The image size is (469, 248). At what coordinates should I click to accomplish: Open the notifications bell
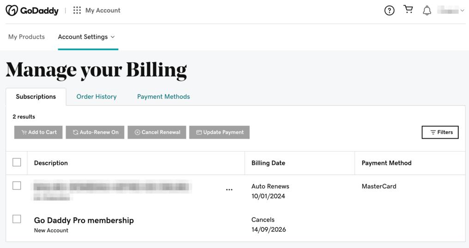[x=427, y=11]
